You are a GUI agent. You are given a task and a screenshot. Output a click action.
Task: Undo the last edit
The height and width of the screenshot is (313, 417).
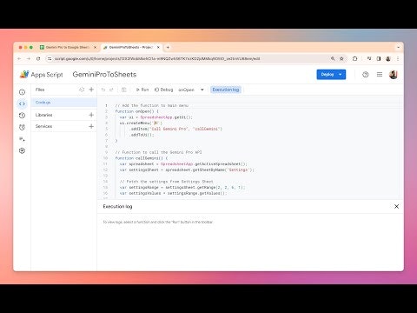click(103, 90)
